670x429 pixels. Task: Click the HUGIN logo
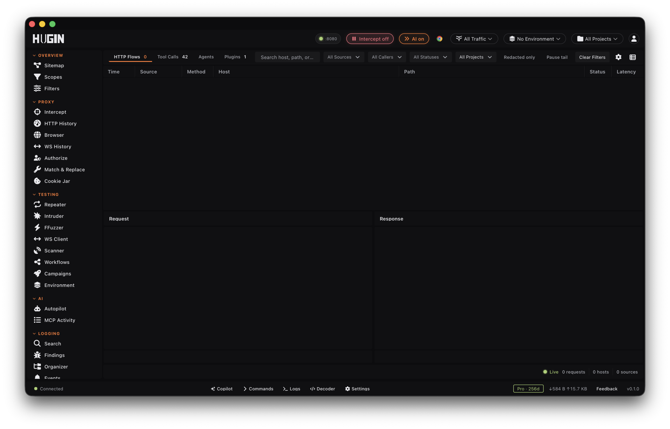[48, 39]
